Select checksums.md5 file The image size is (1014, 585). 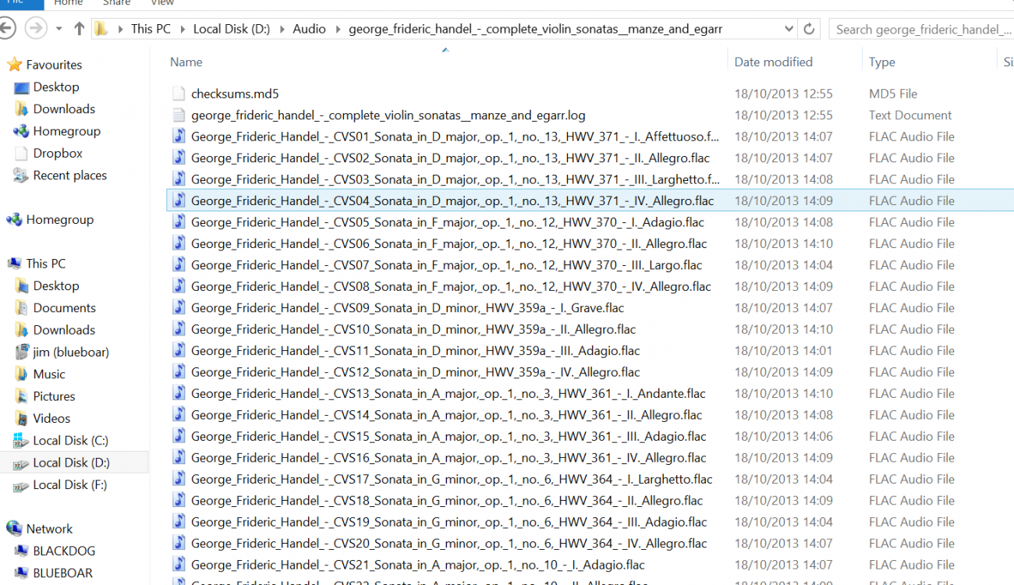click(235, 94)
